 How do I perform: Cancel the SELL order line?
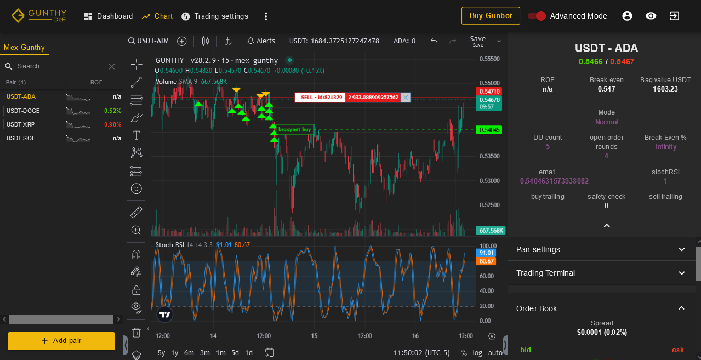406,98
